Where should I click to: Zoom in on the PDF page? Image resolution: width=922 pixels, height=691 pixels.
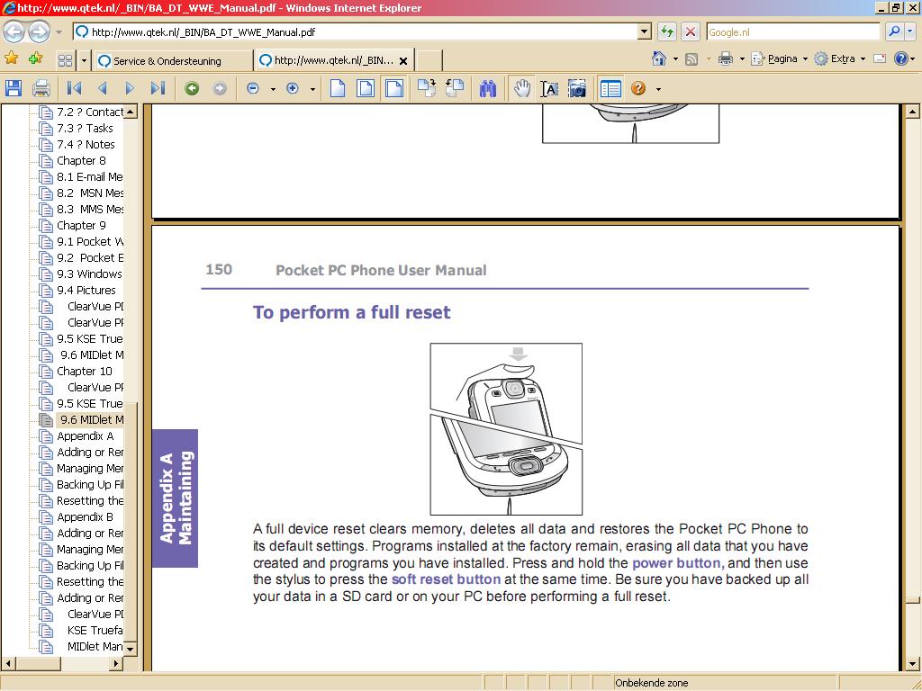pos(293,88)
